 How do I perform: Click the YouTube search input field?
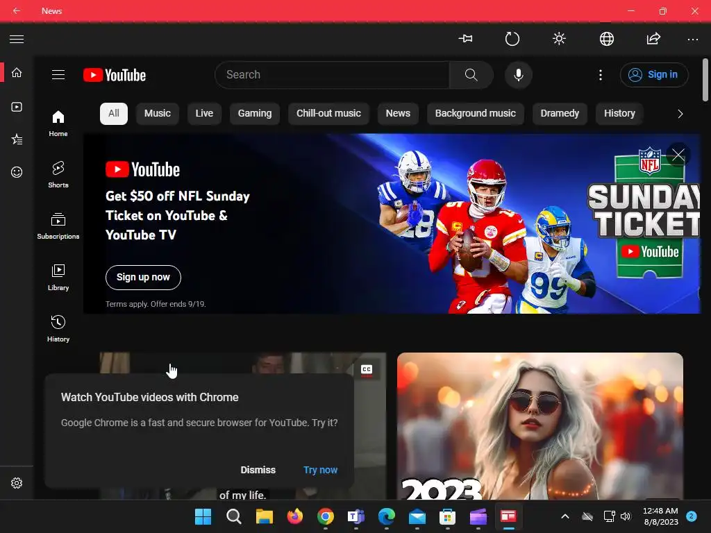pos(332,75)
